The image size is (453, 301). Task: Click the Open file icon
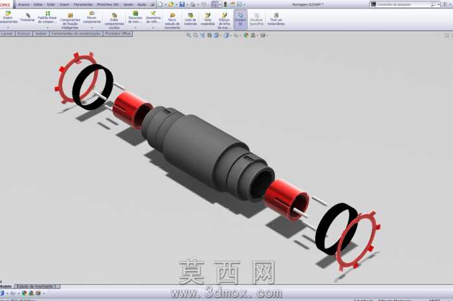pyautogui.click(x=171, y=5)
